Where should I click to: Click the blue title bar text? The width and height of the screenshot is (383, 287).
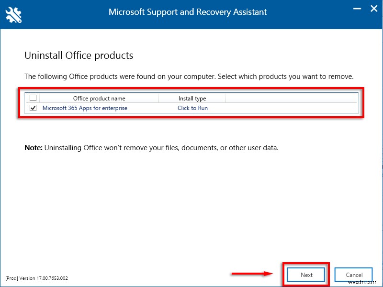tap(188, 12)
